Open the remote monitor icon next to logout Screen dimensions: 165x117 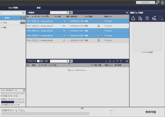(158, 3)
